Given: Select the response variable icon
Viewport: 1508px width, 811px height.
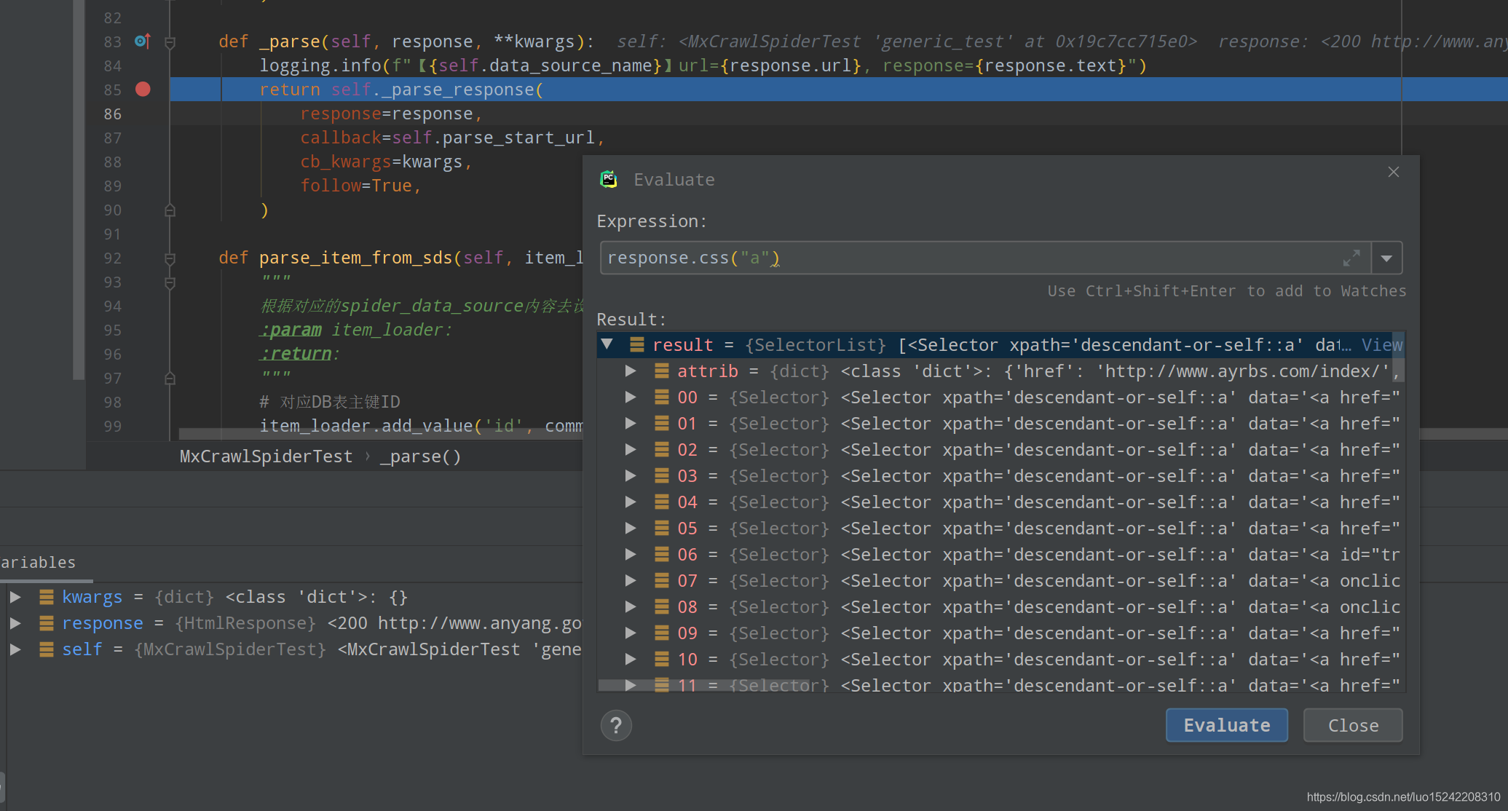Looking at the screenshot, I should (x=46, y=623).
